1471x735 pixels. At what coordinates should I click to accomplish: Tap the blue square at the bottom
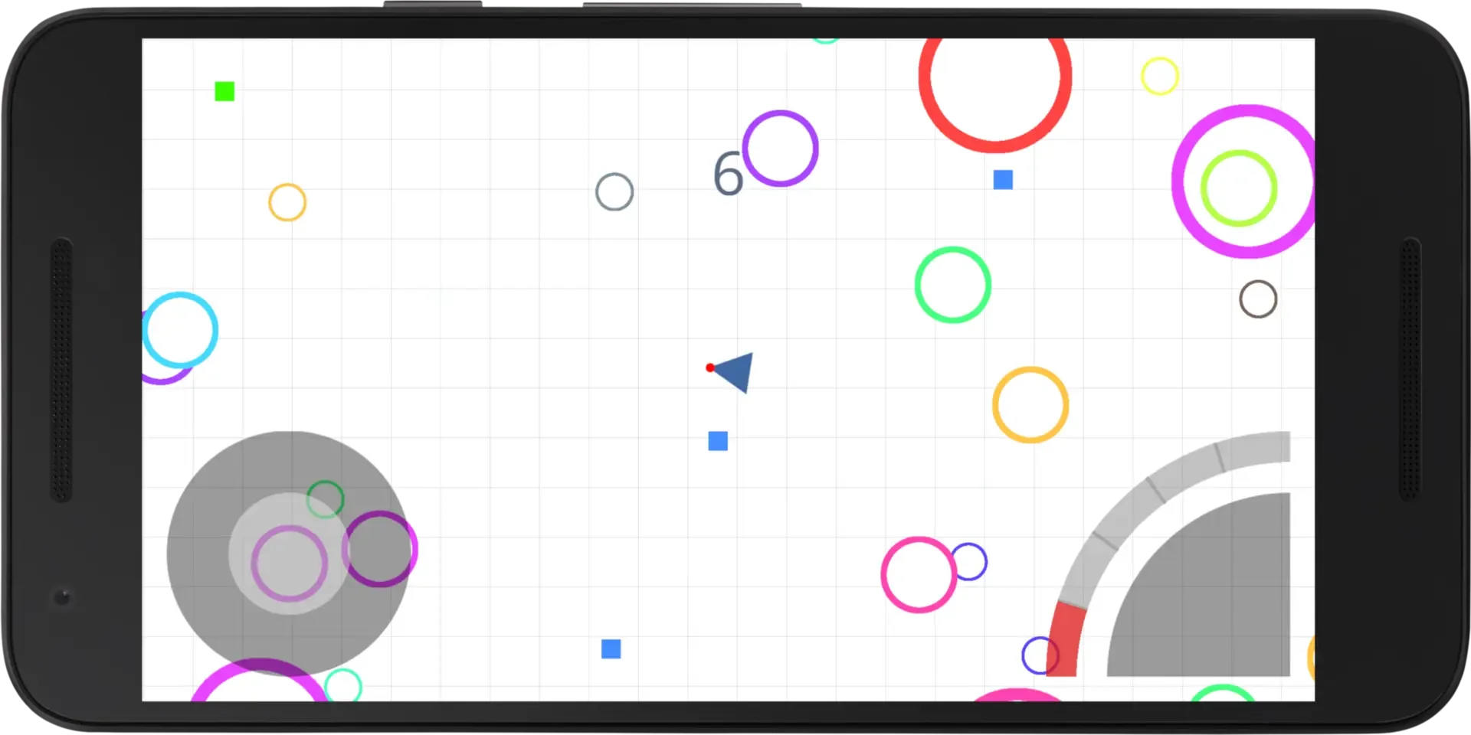tap(611, 649)
